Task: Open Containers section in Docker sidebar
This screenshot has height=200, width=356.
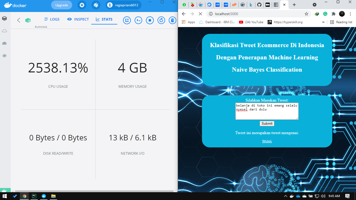Action: (4, 18)
